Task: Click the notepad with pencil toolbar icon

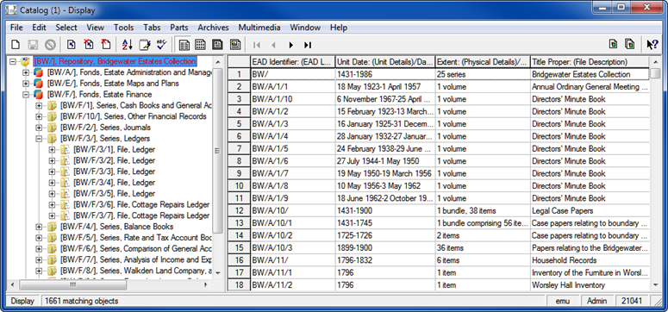Action: 145,44
